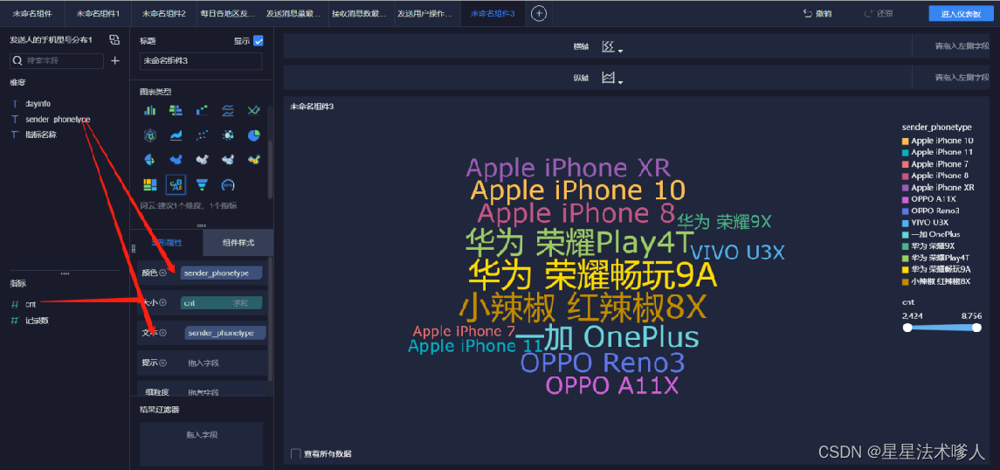Open 提示 settings circle icon

point(162,363)
